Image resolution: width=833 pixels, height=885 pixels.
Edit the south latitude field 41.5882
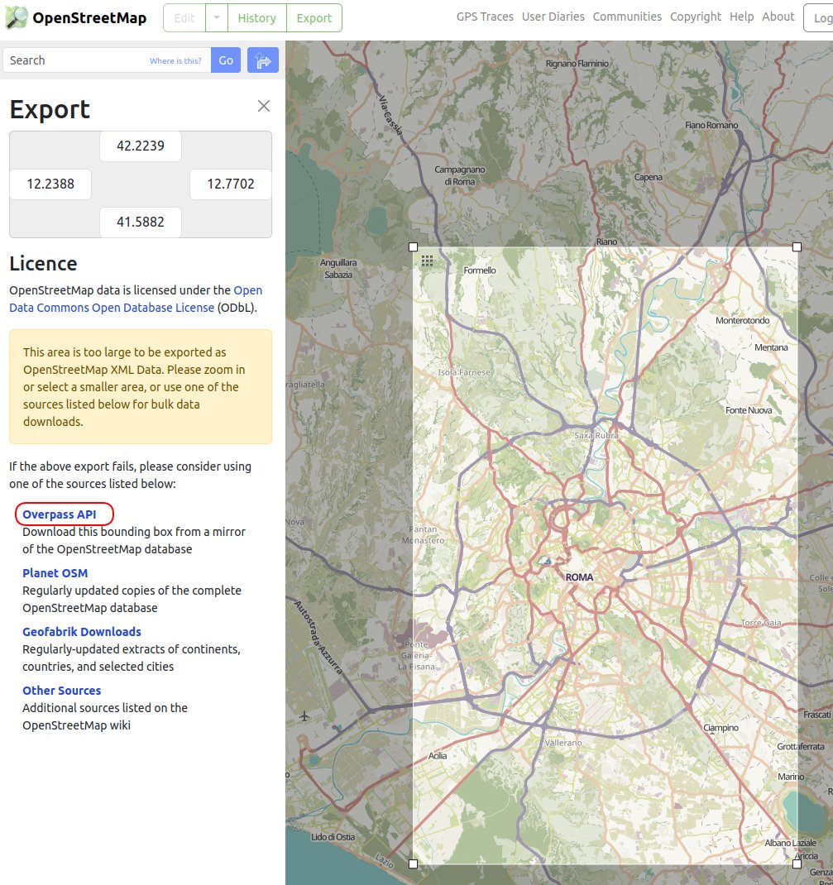click(141, 222)
